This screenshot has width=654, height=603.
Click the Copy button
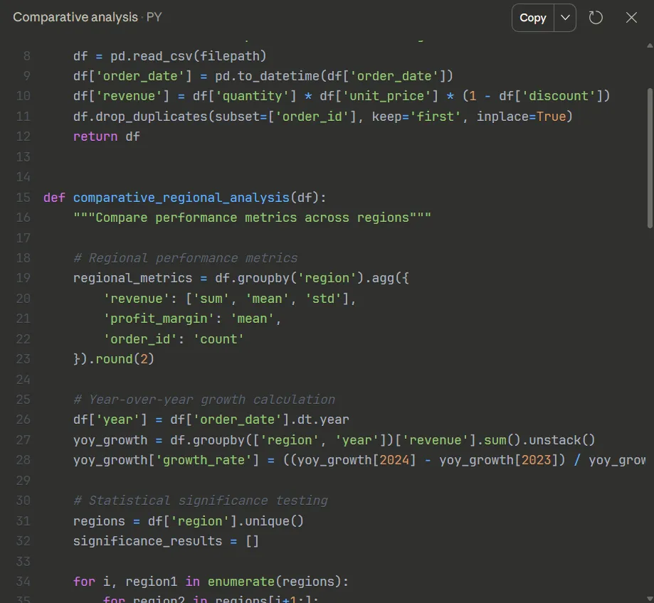(x=532, y=18)
